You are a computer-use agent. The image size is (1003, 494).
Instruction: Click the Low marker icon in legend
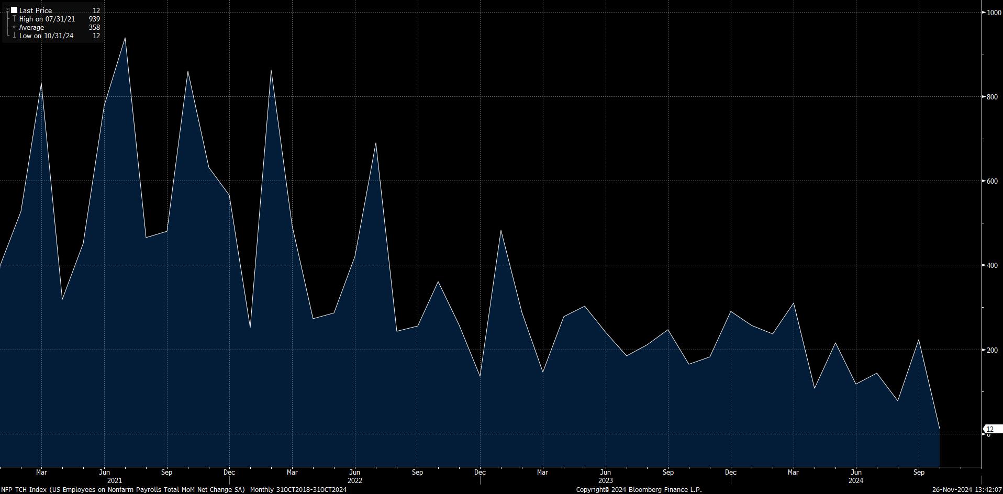[14, 36]
